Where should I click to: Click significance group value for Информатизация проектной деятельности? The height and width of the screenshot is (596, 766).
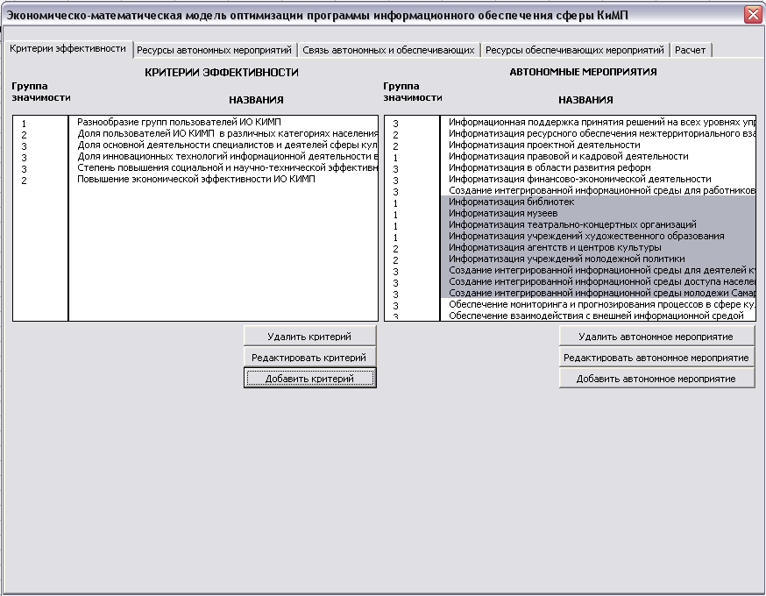pyautogui.click(x=395, y=146)
